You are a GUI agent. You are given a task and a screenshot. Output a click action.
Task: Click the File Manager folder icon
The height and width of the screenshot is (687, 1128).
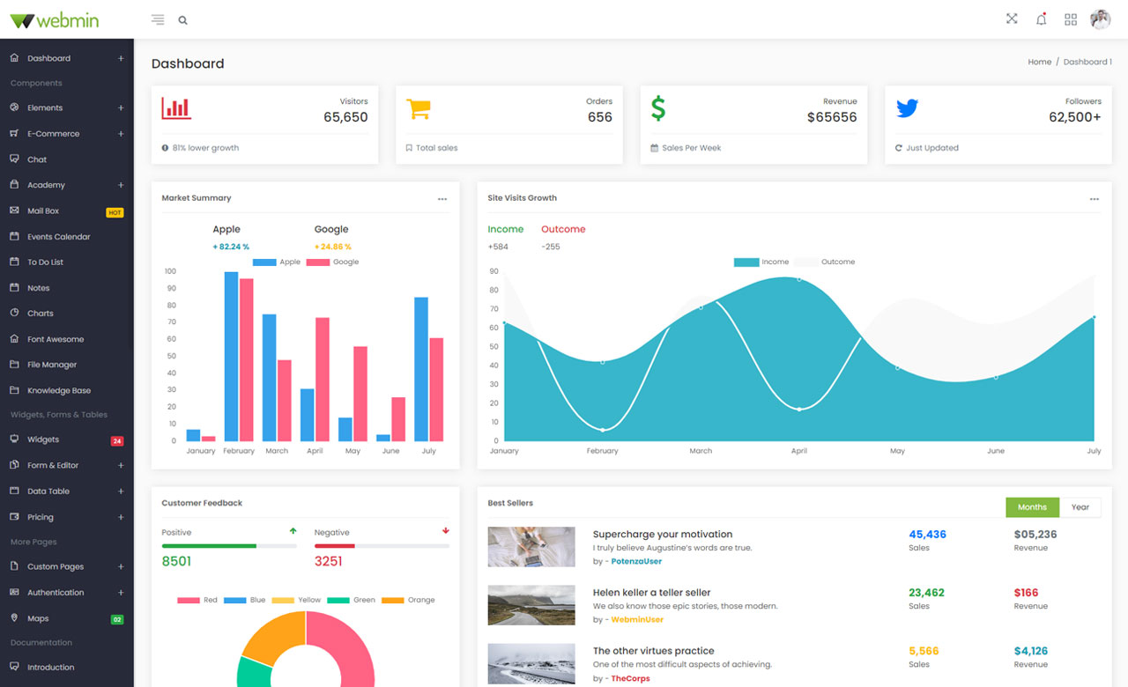pos(14,364)
